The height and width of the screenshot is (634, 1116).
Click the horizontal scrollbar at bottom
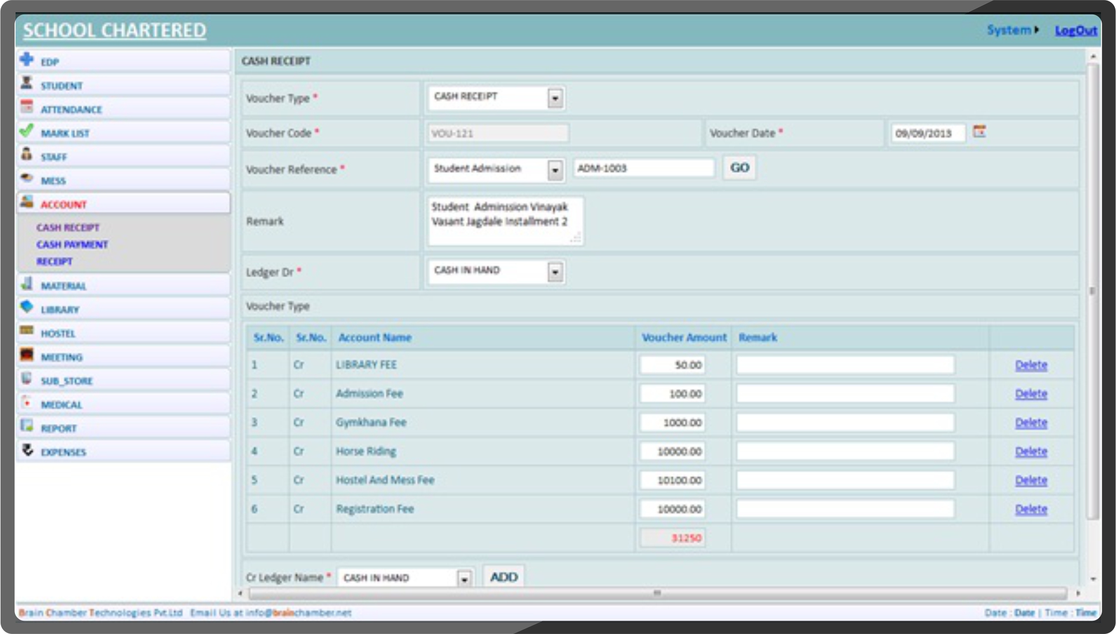tap(657, 593)
